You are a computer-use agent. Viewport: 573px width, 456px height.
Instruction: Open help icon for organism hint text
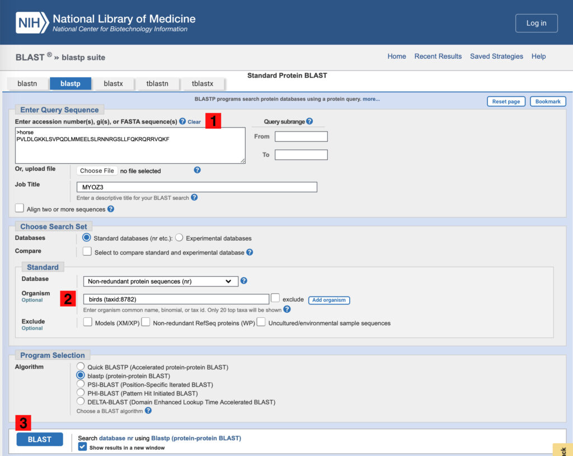(287, 309)
